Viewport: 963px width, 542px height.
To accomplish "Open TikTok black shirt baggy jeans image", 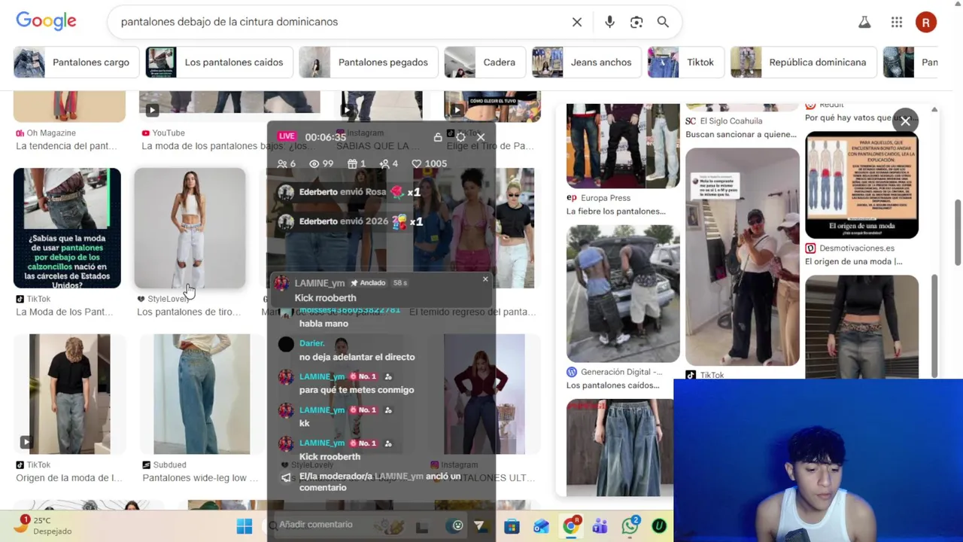I will pyautogui.click(x=69, y=394).
